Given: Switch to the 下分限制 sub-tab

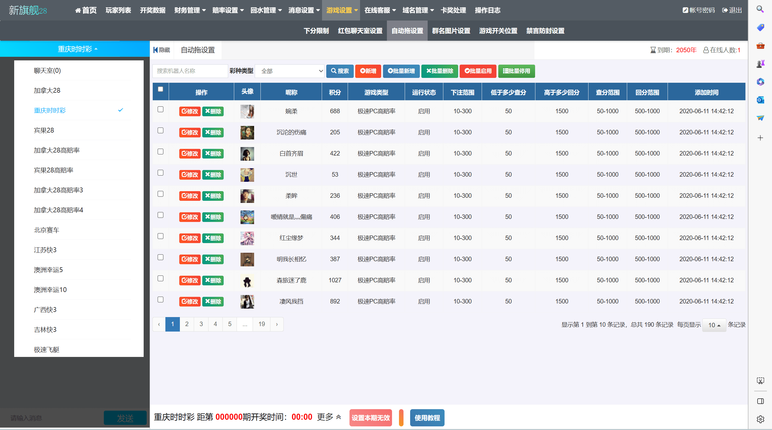Looking at the screenshot, I should 316,31.
